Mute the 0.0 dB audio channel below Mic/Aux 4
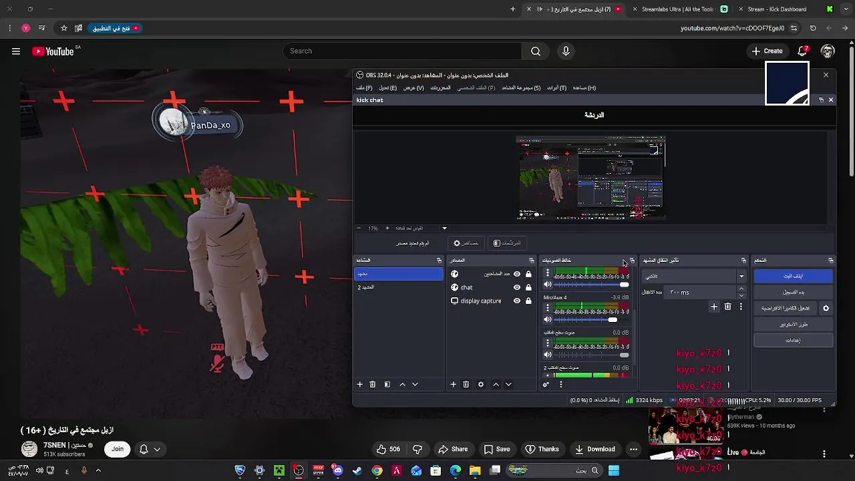Screen dimensions: 855x481 tap(548, 355)
